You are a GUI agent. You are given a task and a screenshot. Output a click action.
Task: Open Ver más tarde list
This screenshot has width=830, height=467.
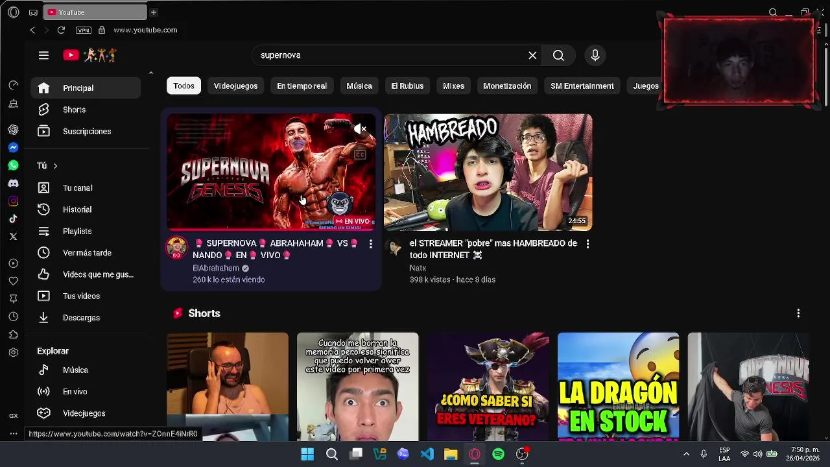point(86,253)
